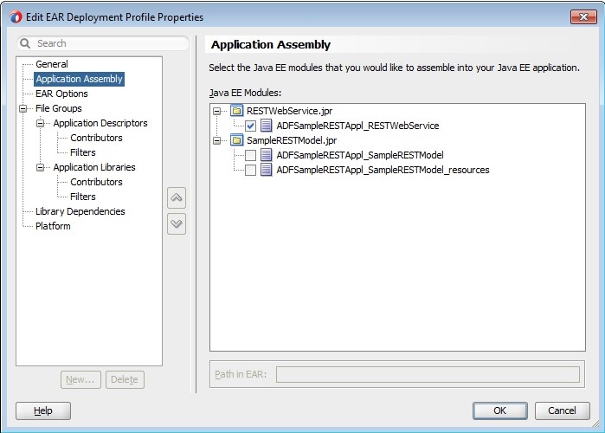Collapse the RESTWebService.jpr module tree
Screen dimensions: 605x433
[x=218, y=111]
